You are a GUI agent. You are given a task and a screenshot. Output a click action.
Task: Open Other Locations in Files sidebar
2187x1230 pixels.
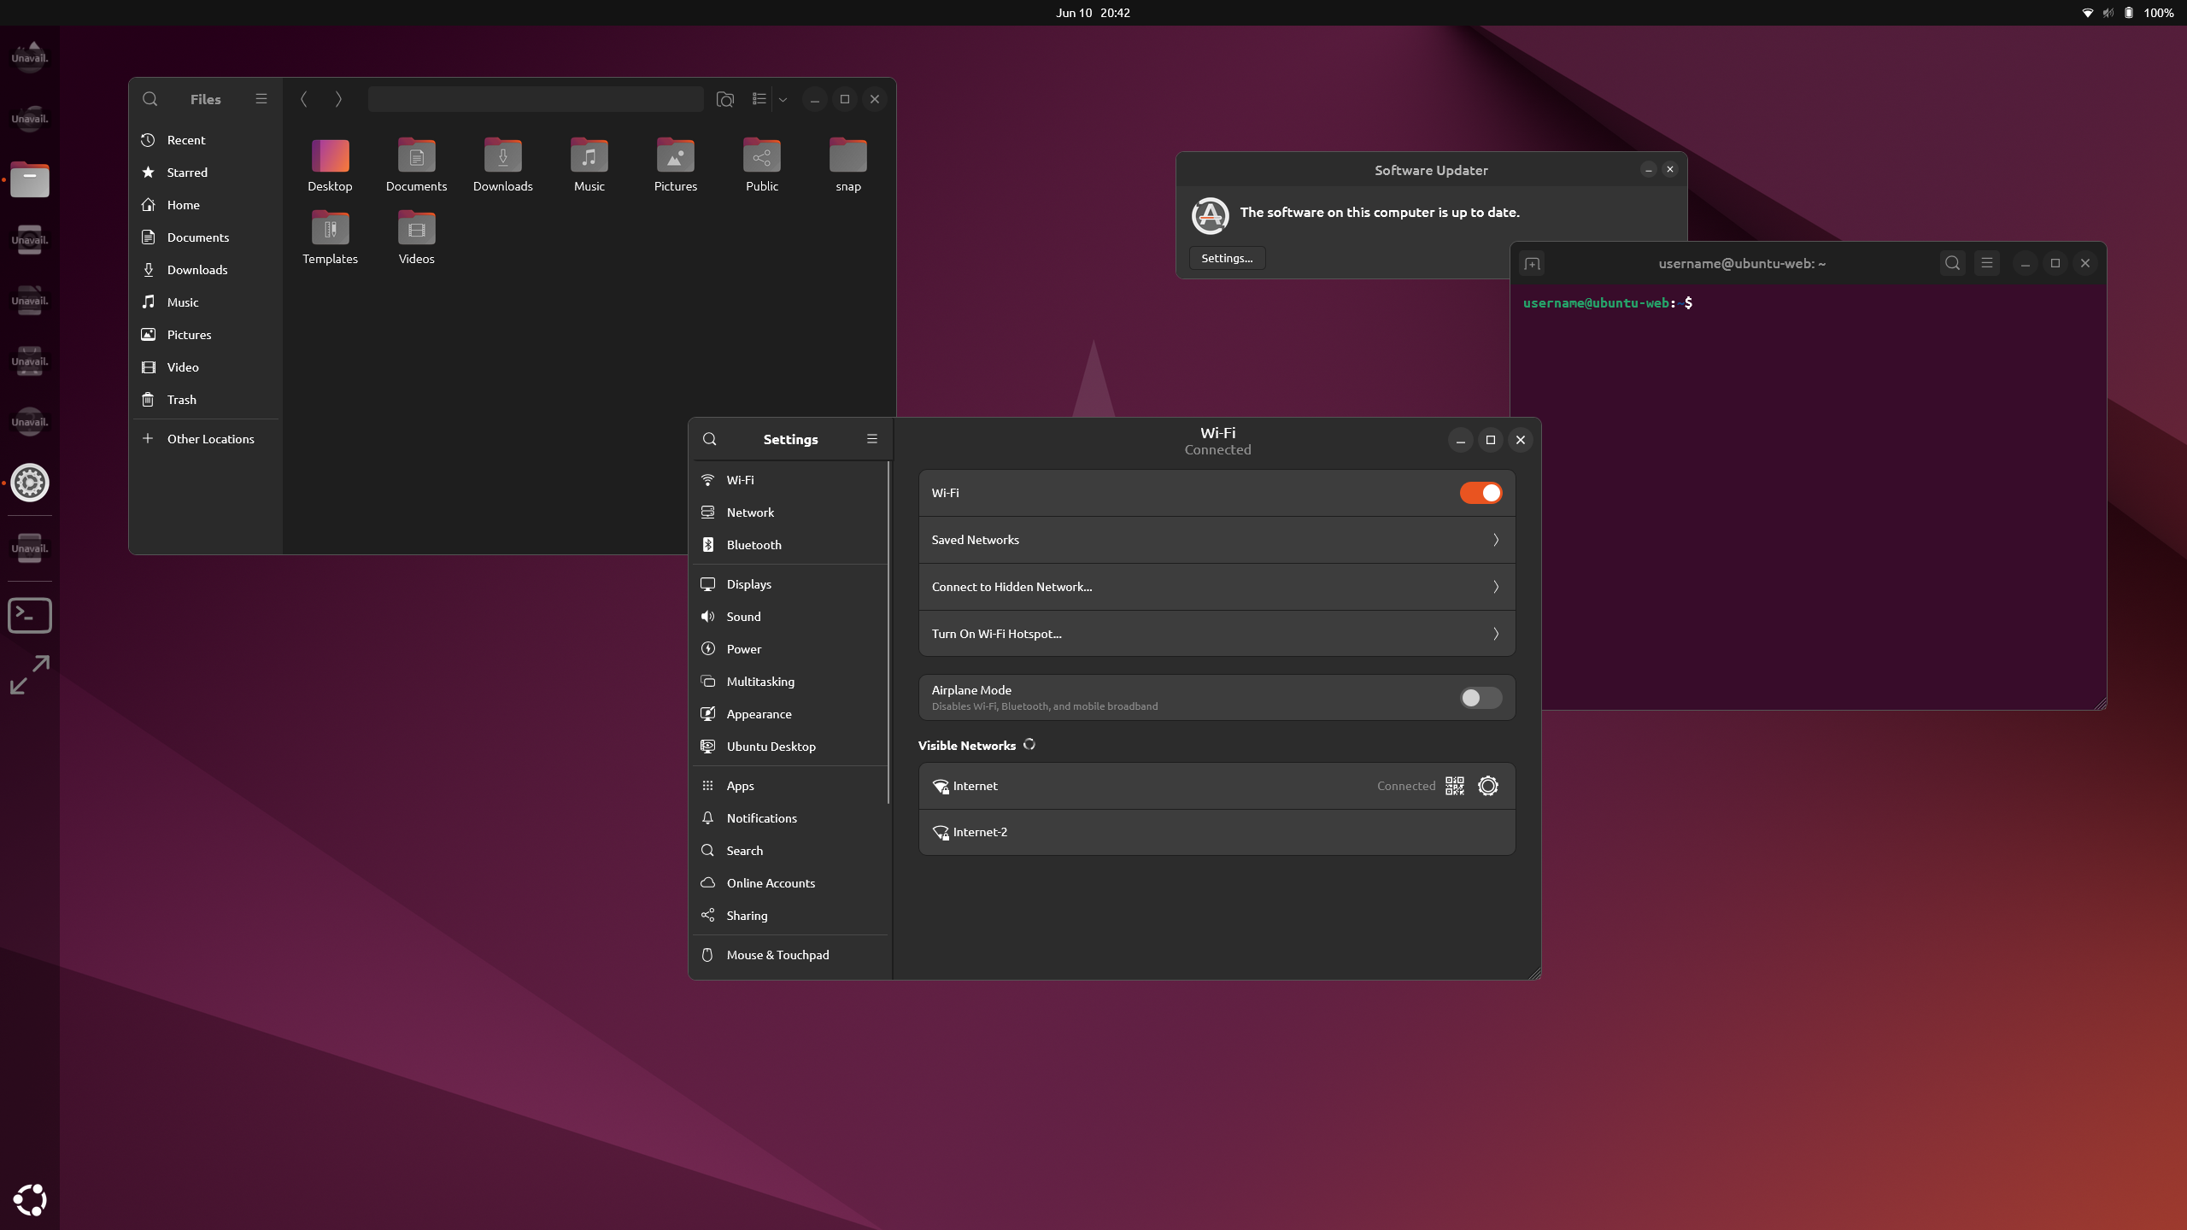click(x=205, y=439)
